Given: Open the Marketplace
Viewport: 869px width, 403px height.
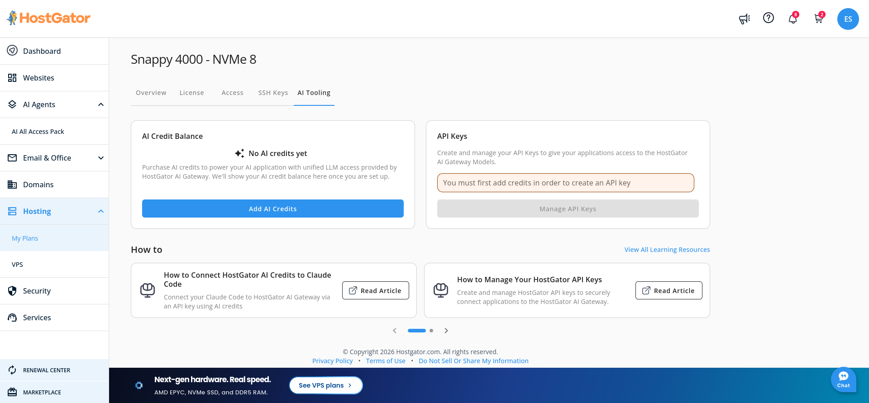Looking at the screenshot, I should pos(54,392).
